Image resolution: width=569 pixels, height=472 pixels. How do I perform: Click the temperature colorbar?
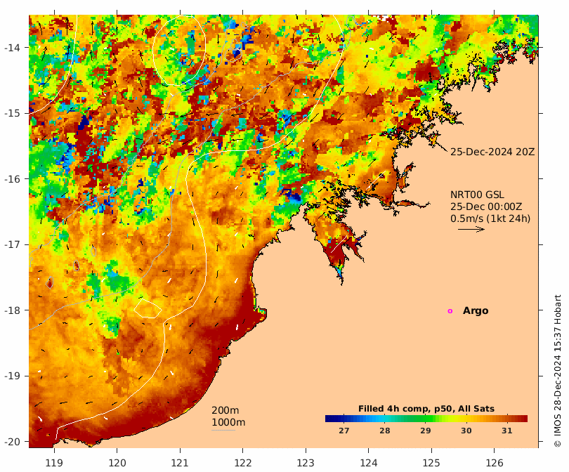tap(426, 419)
